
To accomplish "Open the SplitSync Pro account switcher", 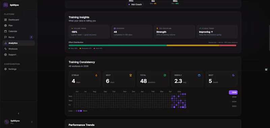I will click(x=19, y=122).
